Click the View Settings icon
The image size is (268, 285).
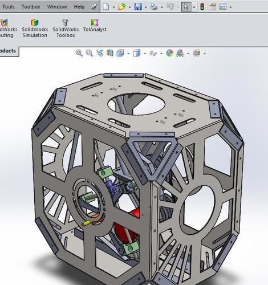(196, 53)
